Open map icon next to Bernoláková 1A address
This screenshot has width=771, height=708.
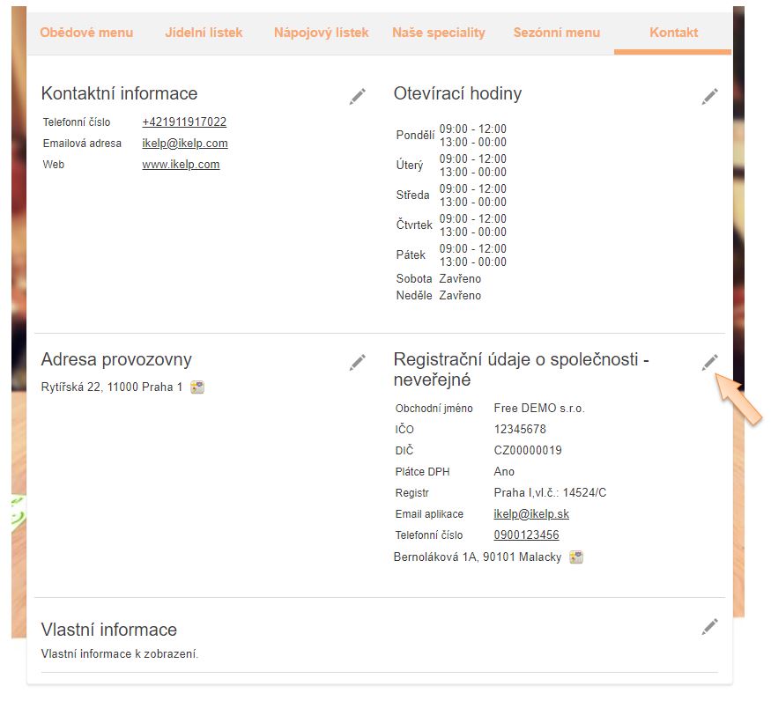576,557
